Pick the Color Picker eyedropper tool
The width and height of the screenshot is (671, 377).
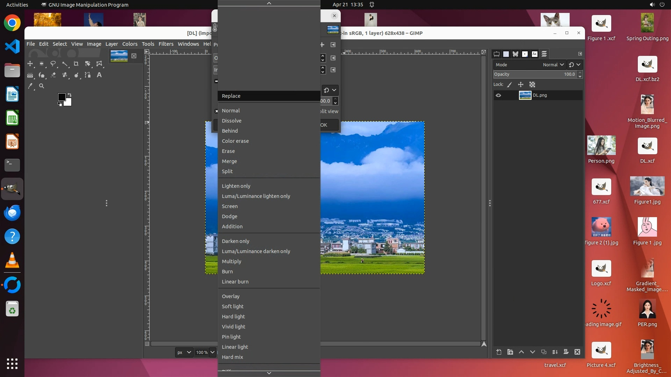point(30,86)
